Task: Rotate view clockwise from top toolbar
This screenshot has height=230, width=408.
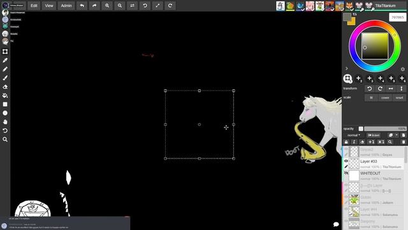Action: 170,6
